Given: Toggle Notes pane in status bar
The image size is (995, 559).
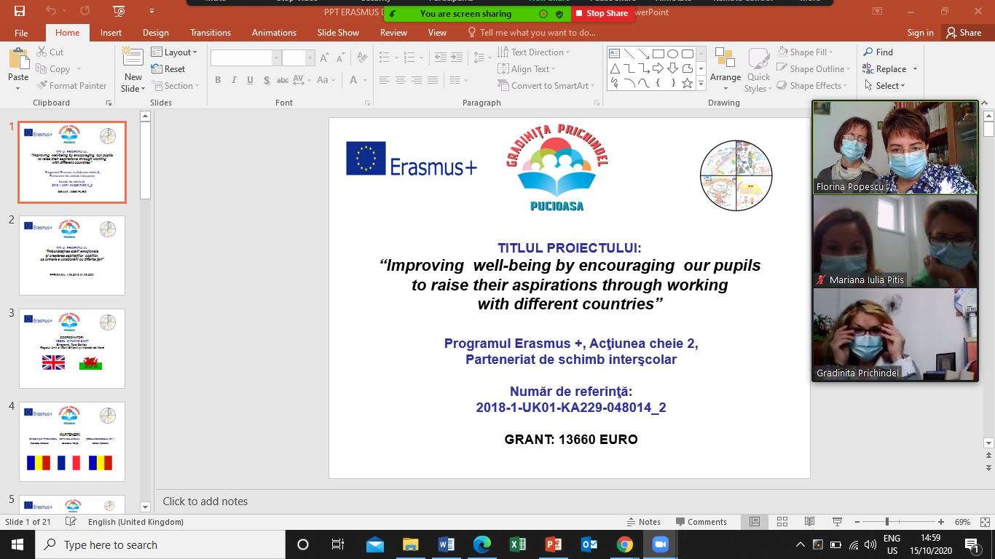Looking at the screenshot, I should 643,522.
